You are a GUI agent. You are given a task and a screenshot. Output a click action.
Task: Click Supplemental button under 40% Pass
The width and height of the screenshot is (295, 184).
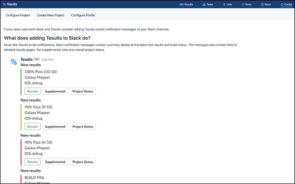pyautogui.click(x=55, y=162)
